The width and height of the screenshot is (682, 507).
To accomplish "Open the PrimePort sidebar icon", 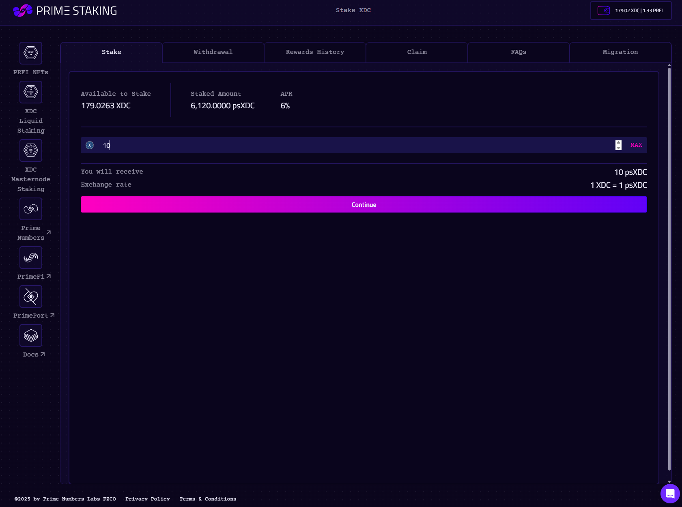I will tap(31, 296).
